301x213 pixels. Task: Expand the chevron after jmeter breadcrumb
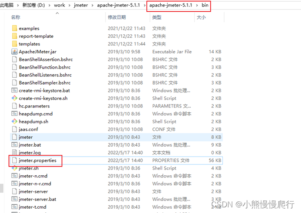point(93,5)
